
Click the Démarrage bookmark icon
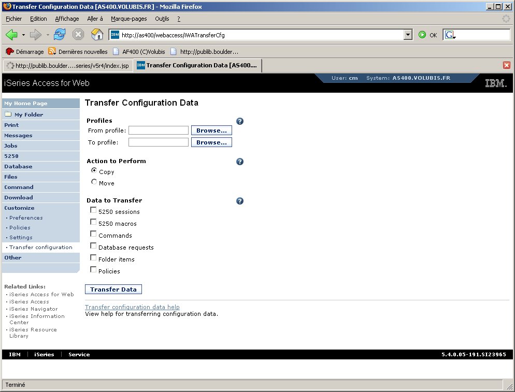(x=10, y=52)
